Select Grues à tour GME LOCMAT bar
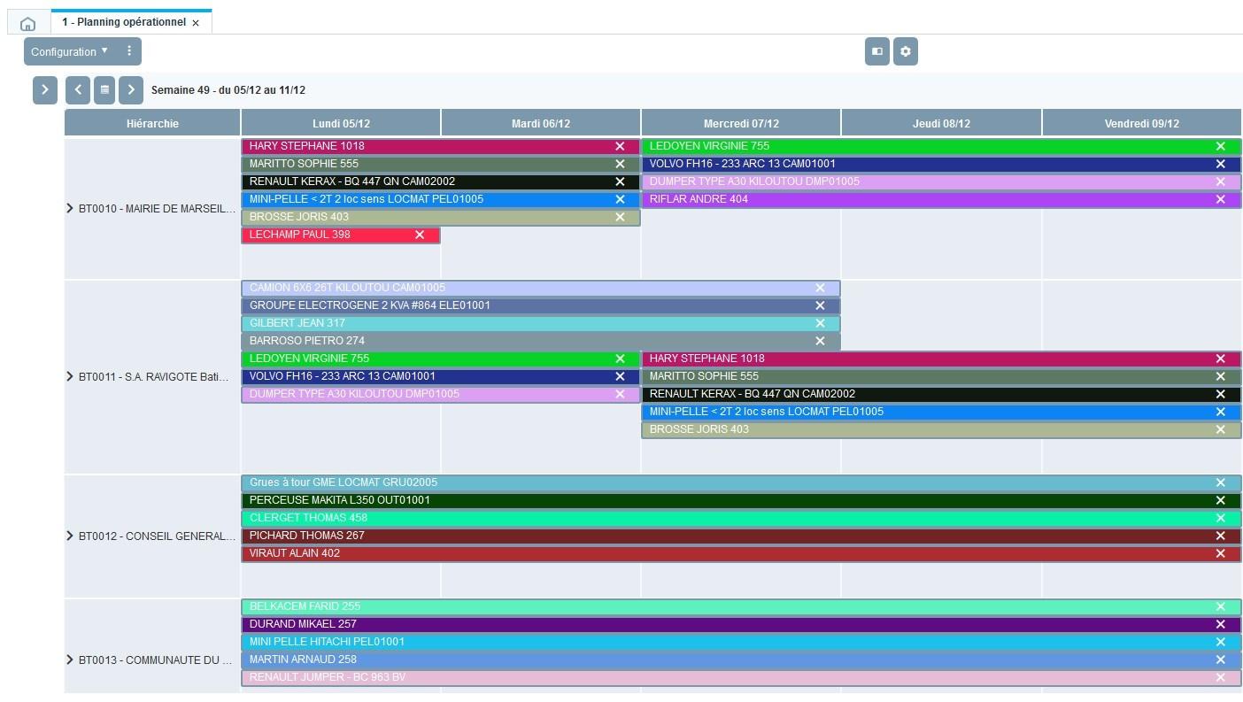The width and height of the screenshot is (1243, 702). click(741, 482)
